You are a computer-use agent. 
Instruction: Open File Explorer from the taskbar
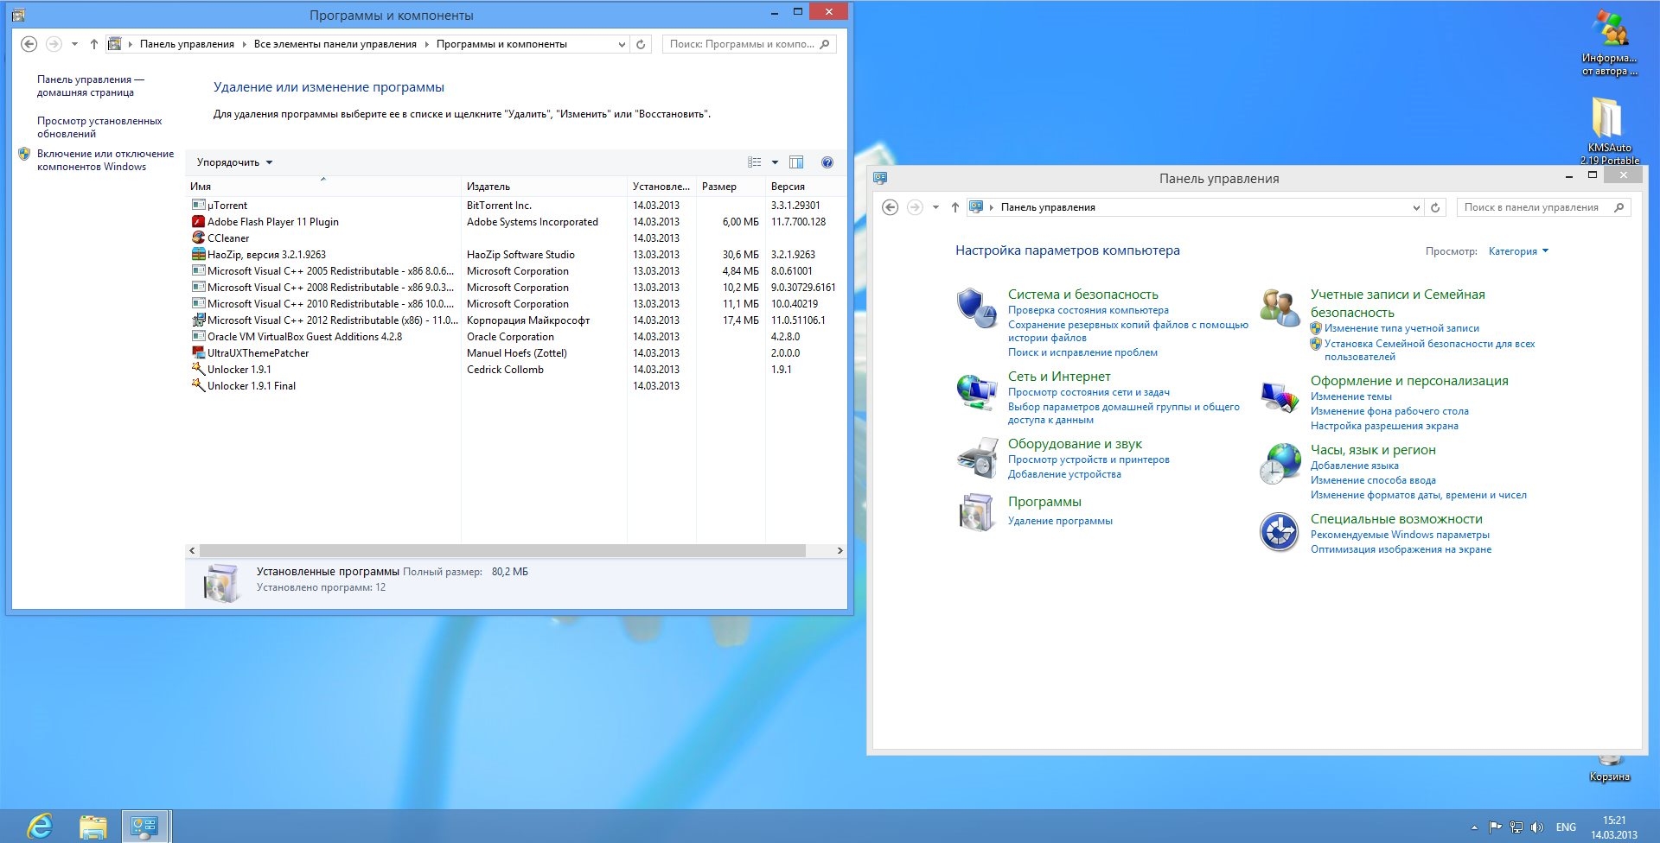93,827
